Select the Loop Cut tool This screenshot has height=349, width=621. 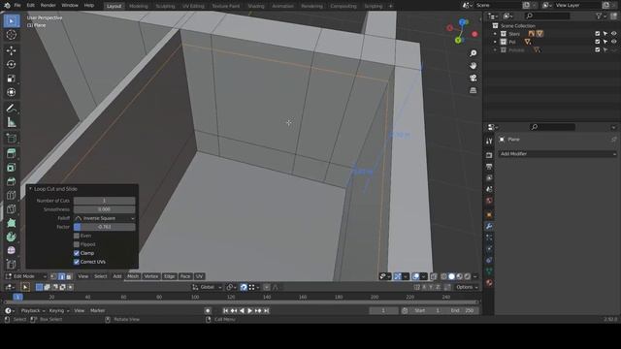tap(11, 195)
